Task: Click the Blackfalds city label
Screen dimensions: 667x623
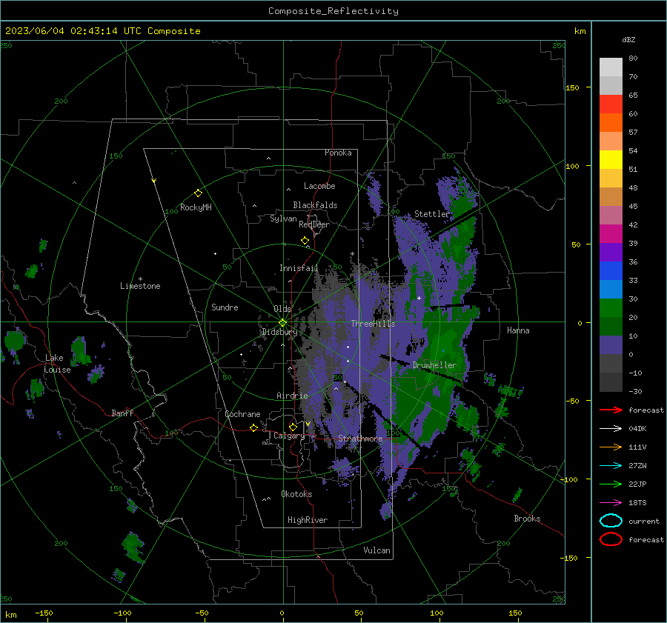Action: tap(315, 205)
